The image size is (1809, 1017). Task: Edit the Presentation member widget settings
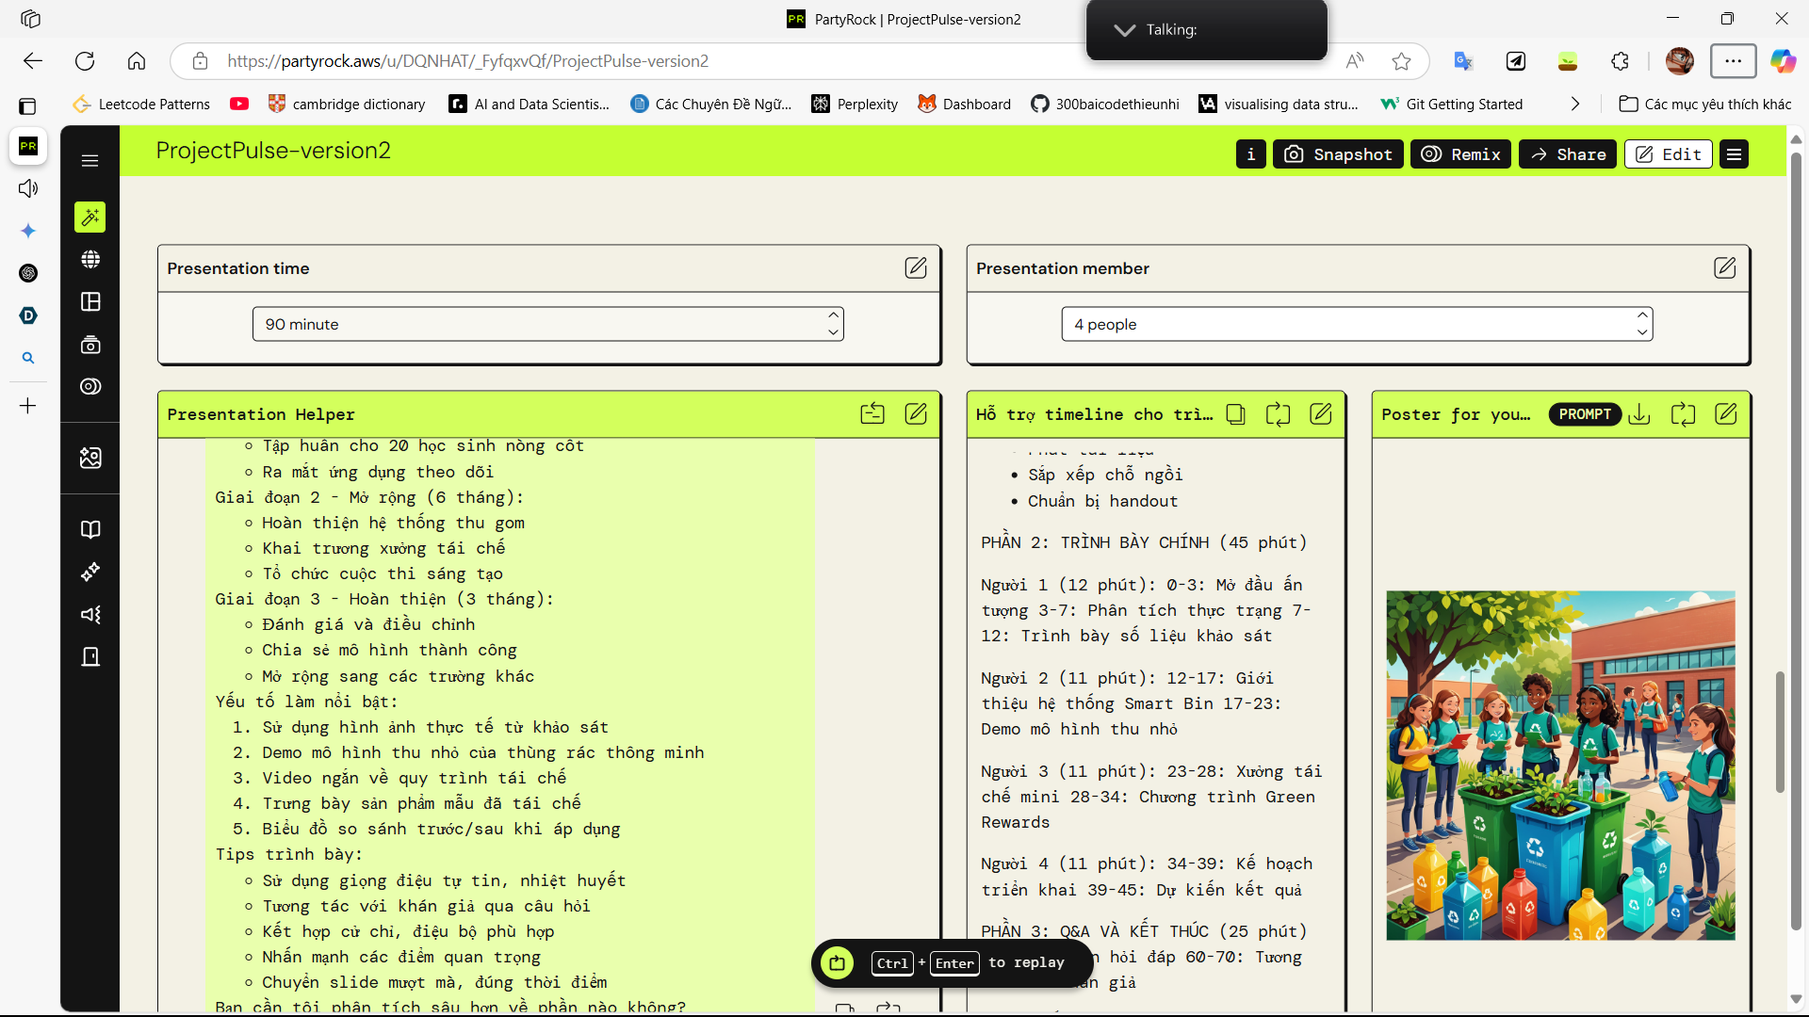1725,267
